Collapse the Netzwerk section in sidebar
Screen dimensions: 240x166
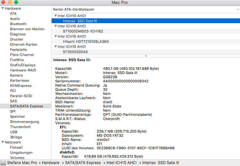coord(3,142)
